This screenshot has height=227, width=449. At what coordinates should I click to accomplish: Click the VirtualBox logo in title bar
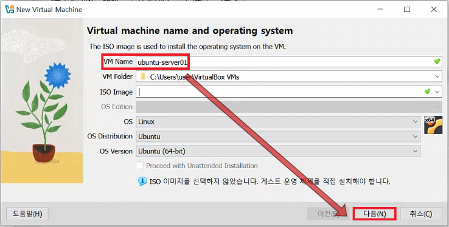9,10
